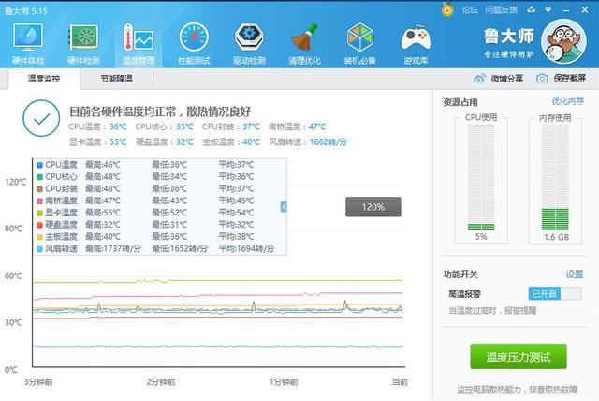Open the title bar dropdown menu arrow
Viewport: 599px width, 401px height.
tap(548, 9)
